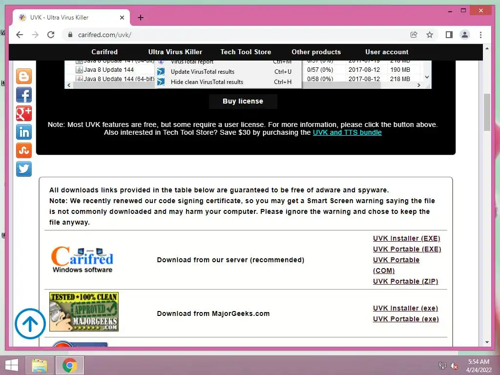The height and width of the screenshot is (375, 500).
Task: Click the Carifred Windows software logo
Action: (82, 260)
